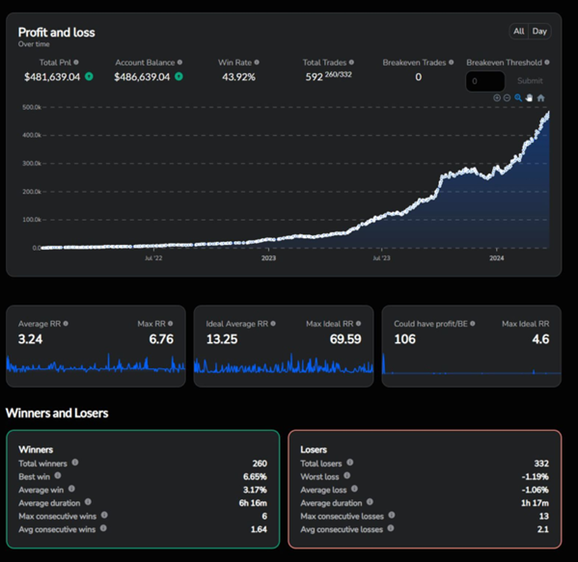Activate the hand panning tool
The height and width of the screenshot is (562, 578).
[x=529, y=98]
